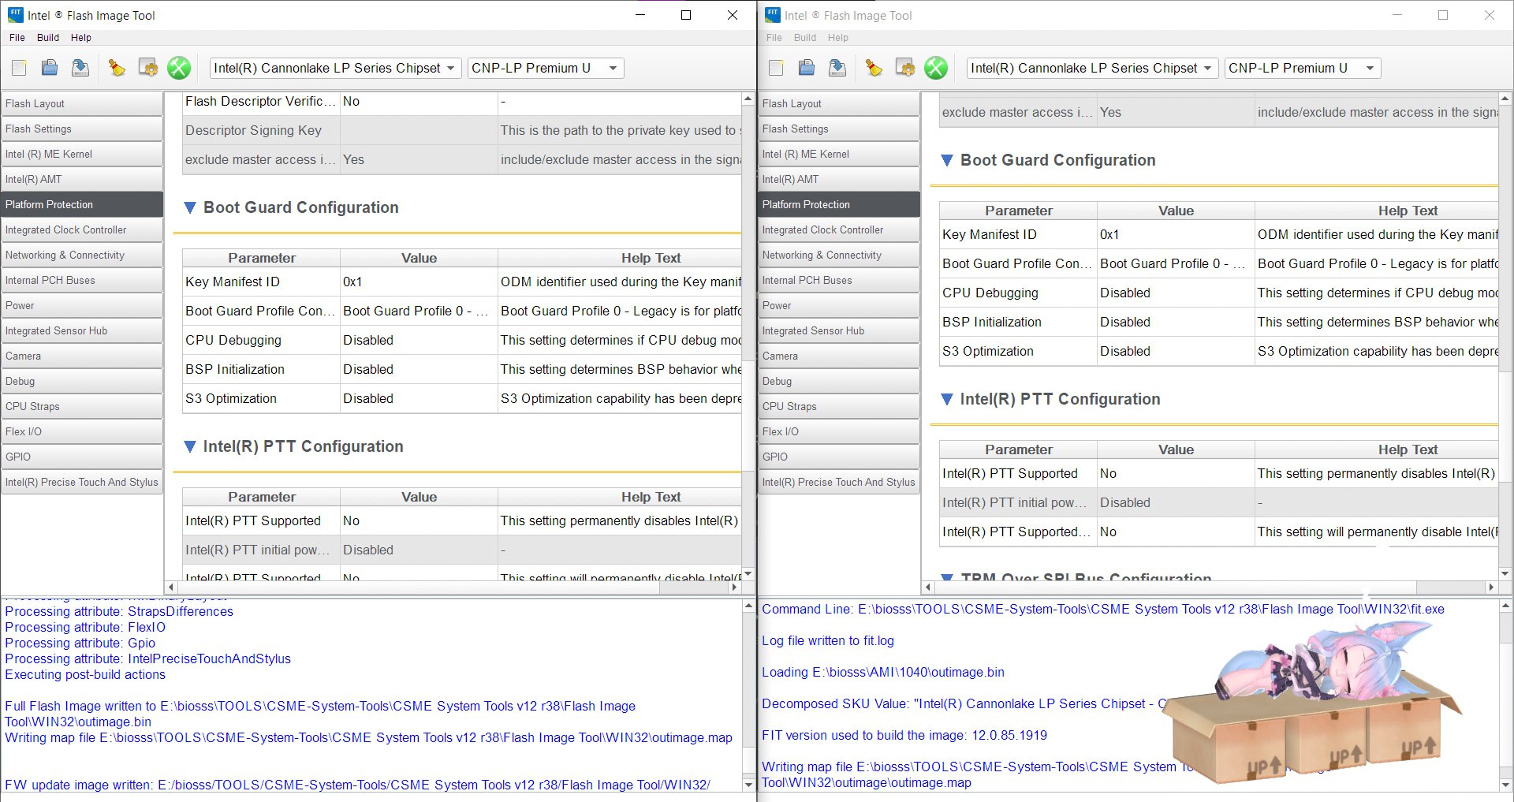The width and height of the screenshot is (1514, 802).
Task: Click Parameter column header in left PTT table
Action: click(262, 497)
